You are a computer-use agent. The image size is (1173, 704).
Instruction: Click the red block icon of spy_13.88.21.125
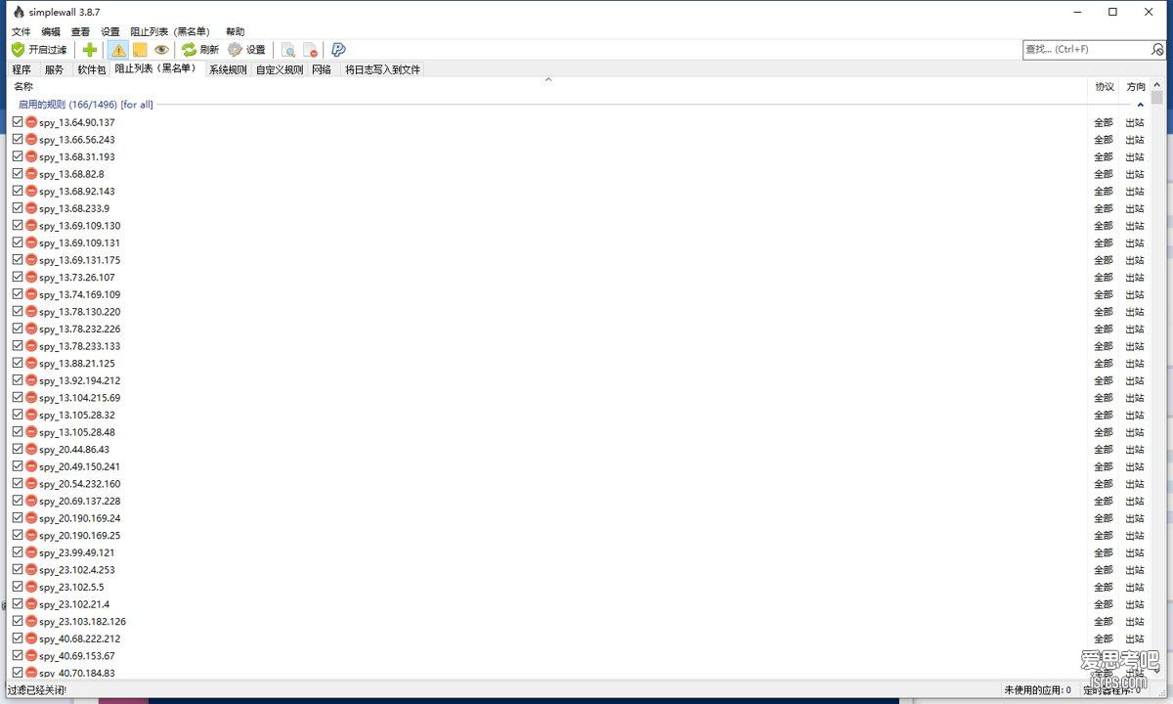(x=31, y=363)
